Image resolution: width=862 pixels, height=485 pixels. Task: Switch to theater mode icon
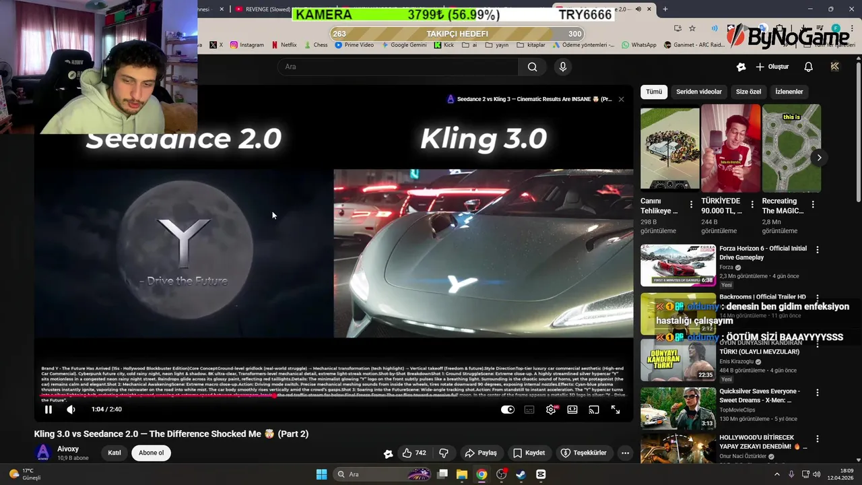click(572, 410)
